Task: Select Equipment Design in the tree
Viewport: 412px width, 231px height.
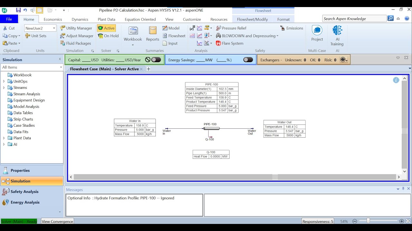Action: coord(29,100)
